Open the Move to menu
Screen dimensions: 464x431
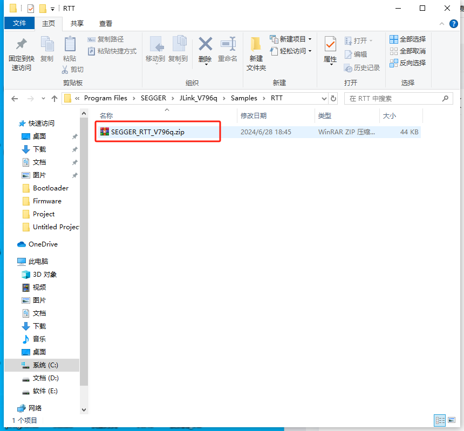point(155,49)
